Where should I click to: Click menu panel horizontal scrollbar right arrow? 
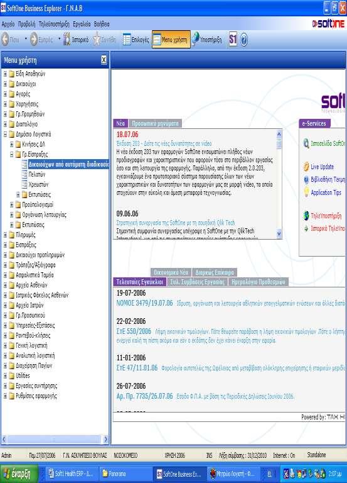point(105,439)
